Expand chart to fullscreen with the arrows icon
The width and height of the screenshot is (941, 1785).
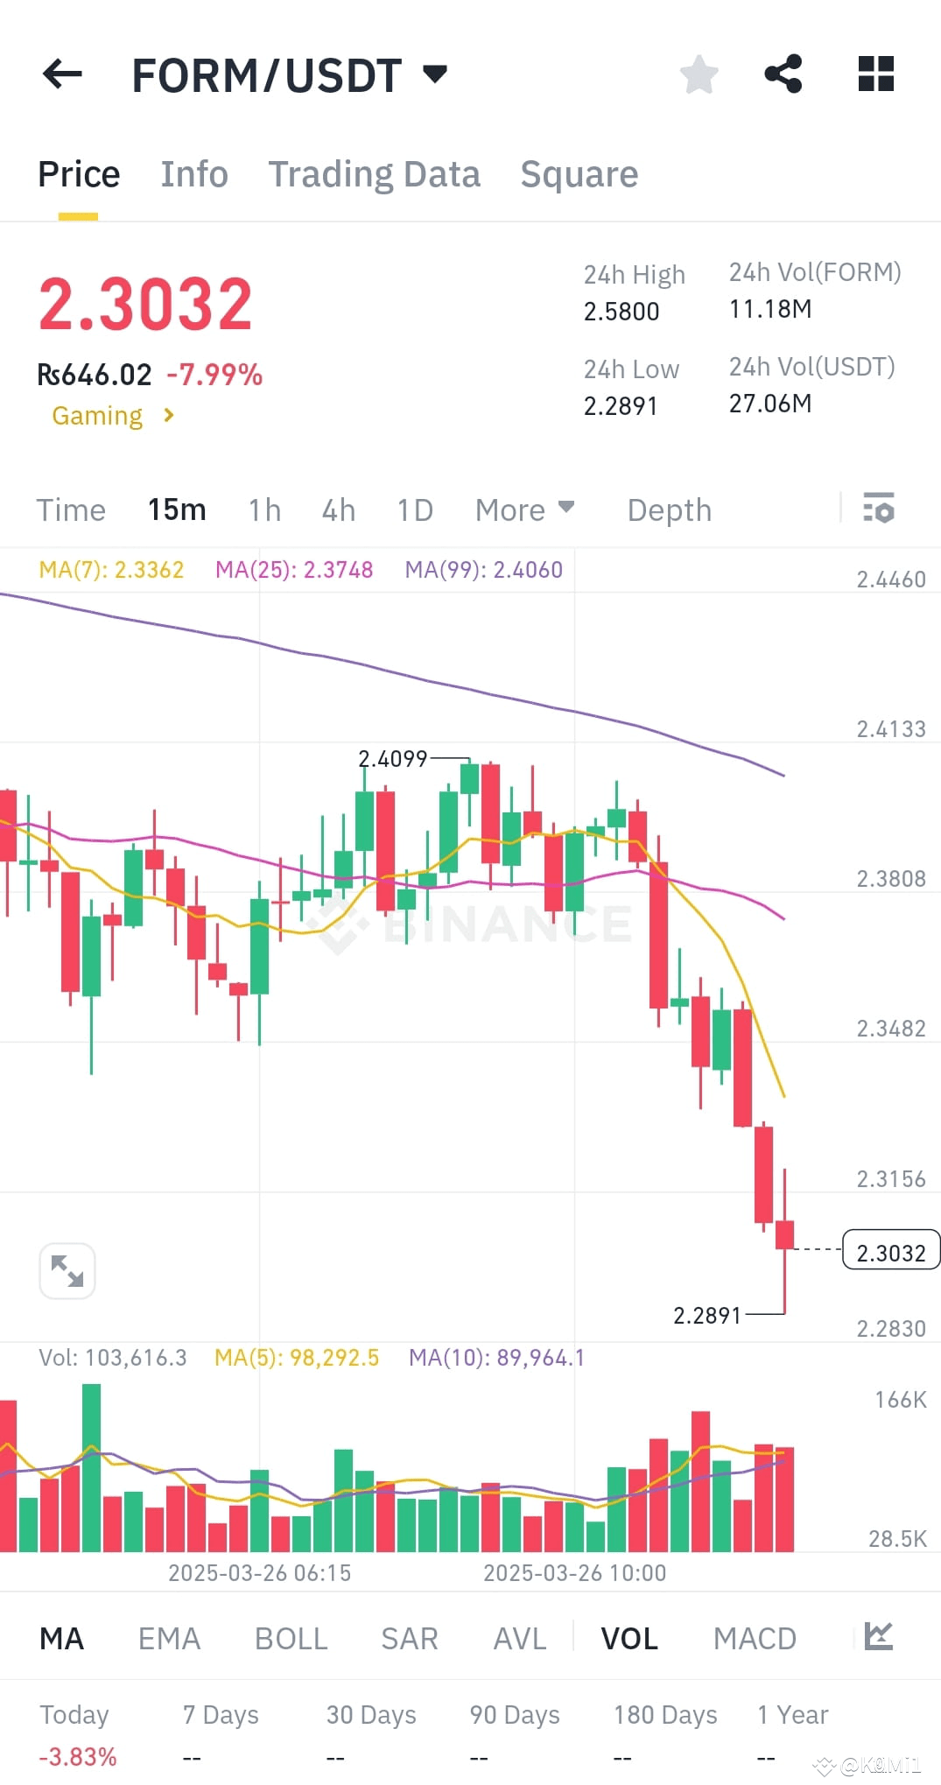point(67,1269)
